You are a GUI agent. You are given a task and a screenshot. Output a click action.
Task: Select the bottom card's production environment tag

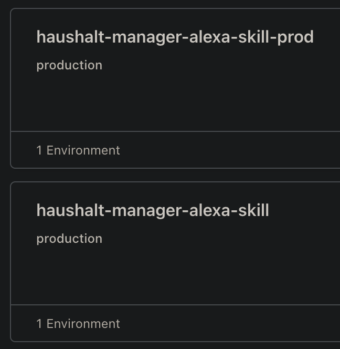[69, 239]
